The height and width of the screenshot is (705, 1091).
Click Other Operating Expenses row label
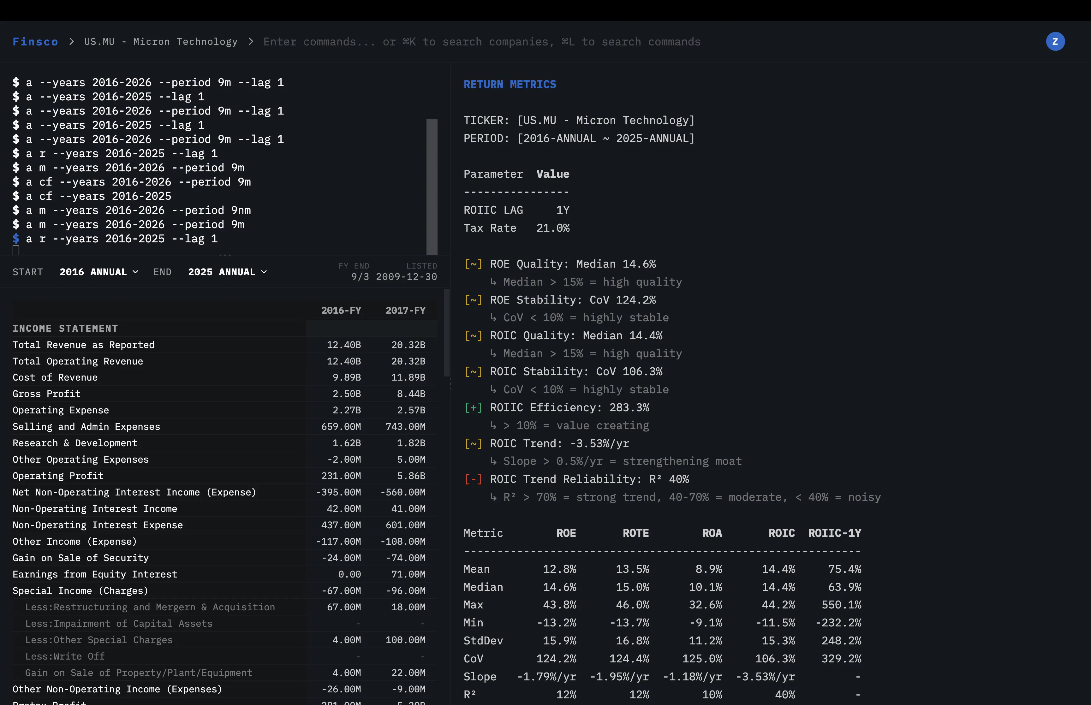80,459
